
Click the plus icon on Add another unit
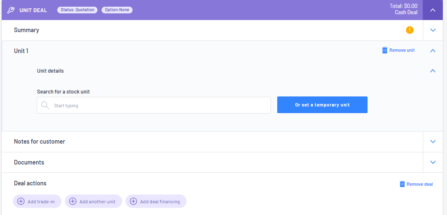[x=73, y=201]
